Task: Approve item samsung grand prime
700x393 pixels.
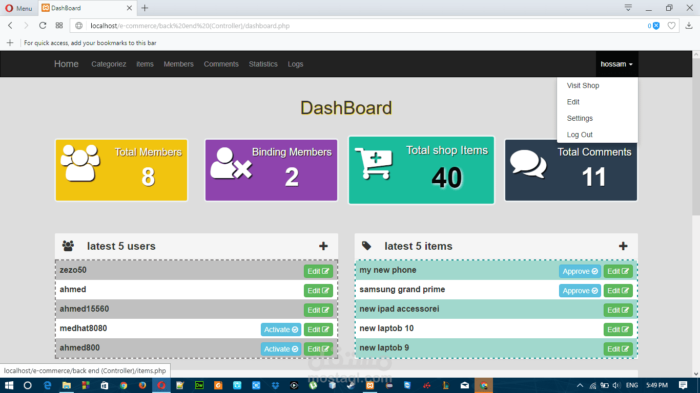Action: click(x=580, y=291)
